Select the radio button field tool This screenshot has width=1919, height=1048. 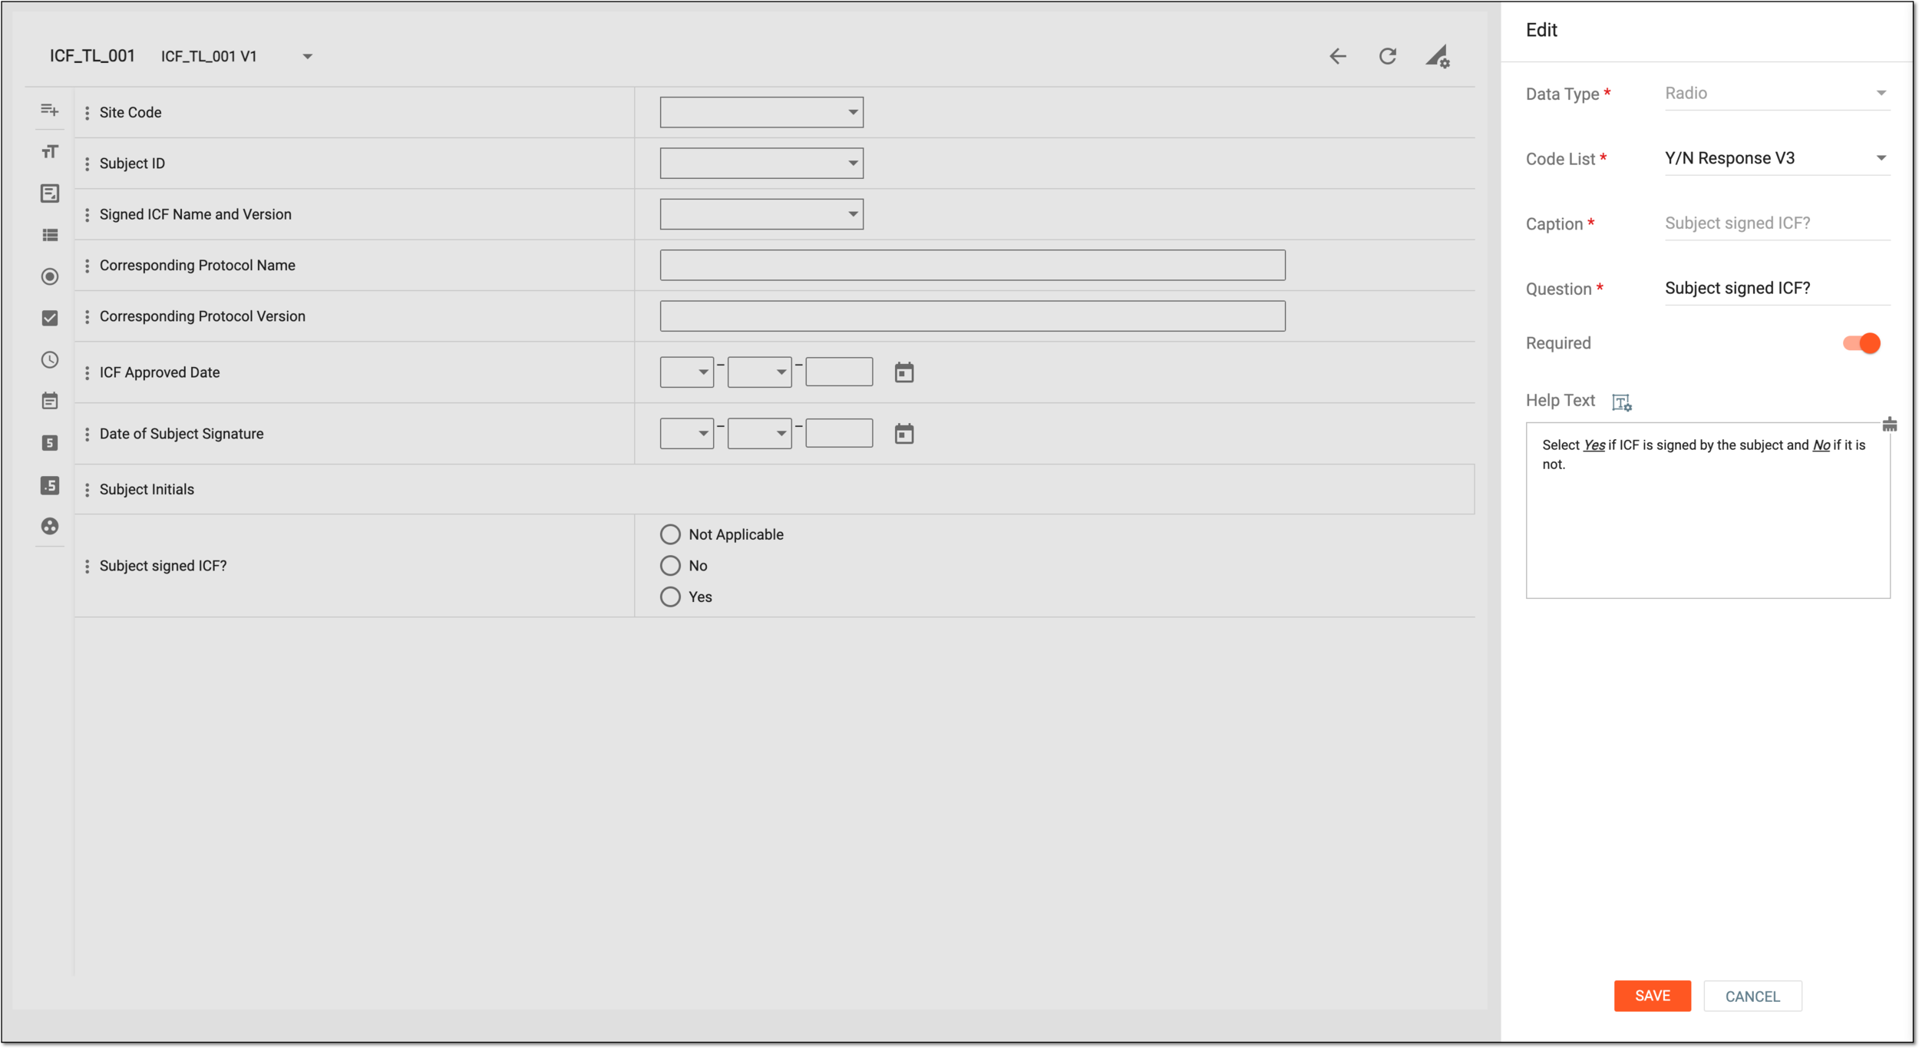[x=50, y=276]
